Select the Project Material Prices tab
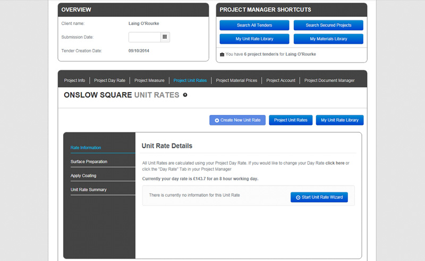This screenshot has height=261, width=425. pyautogui.click(x=236, y=80)
